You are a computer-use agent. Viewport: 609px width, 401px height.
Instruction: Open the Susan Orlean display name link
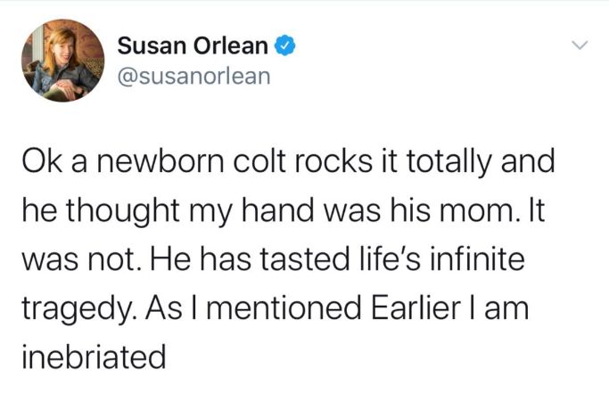[x=193, y=45]
